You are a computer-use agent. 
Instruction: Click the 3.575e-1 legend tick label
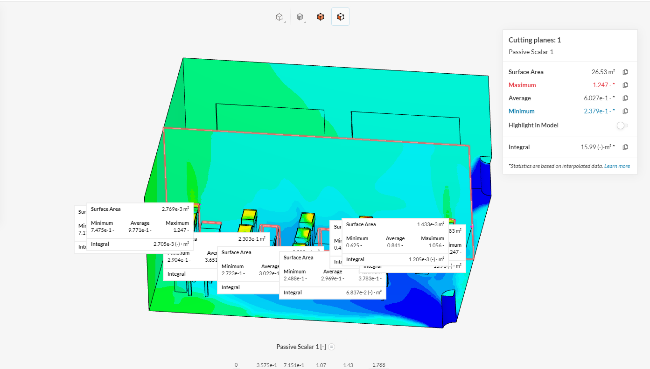[266, 365]
